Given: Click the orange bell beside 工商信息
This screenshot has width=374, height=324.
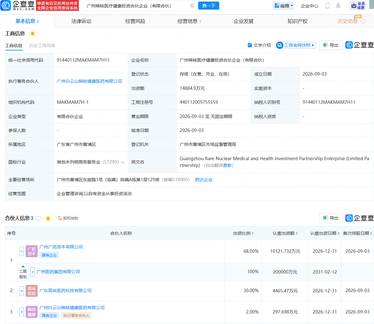Looking at the screenshot, I should (33, 33).
